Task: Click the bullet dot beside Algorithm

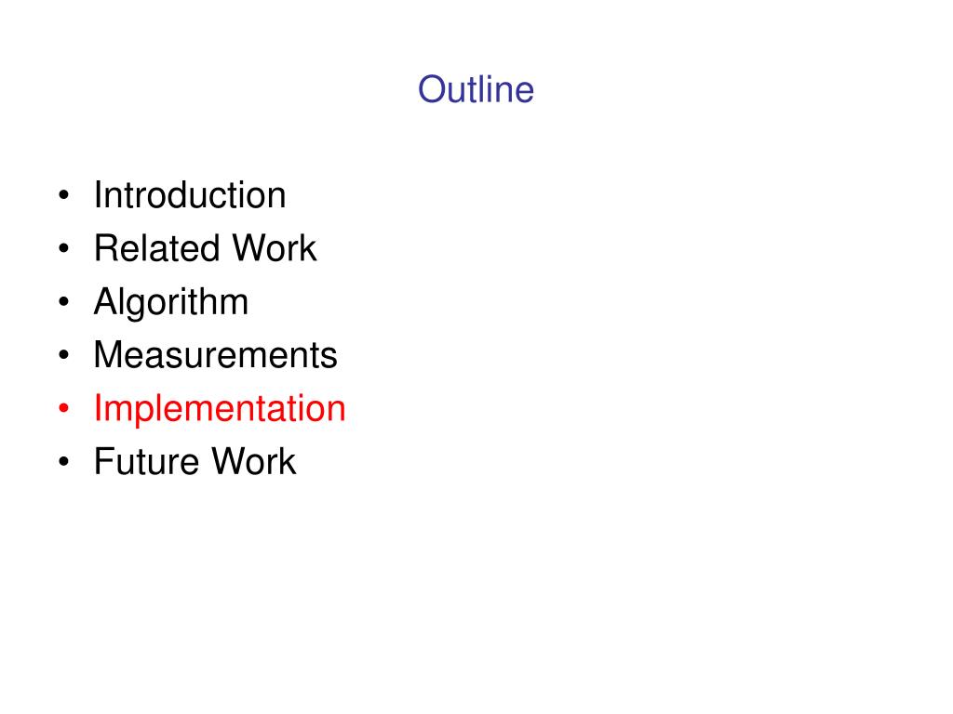Action: click(x=64, y=302)
